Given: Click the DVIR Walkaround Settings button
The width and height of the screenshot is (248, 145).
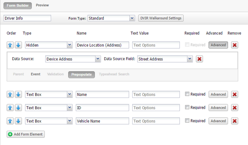Looking at the screenshot, I should pos(161,18).
